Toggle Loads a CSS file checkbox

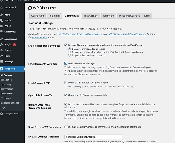point(66,82)
